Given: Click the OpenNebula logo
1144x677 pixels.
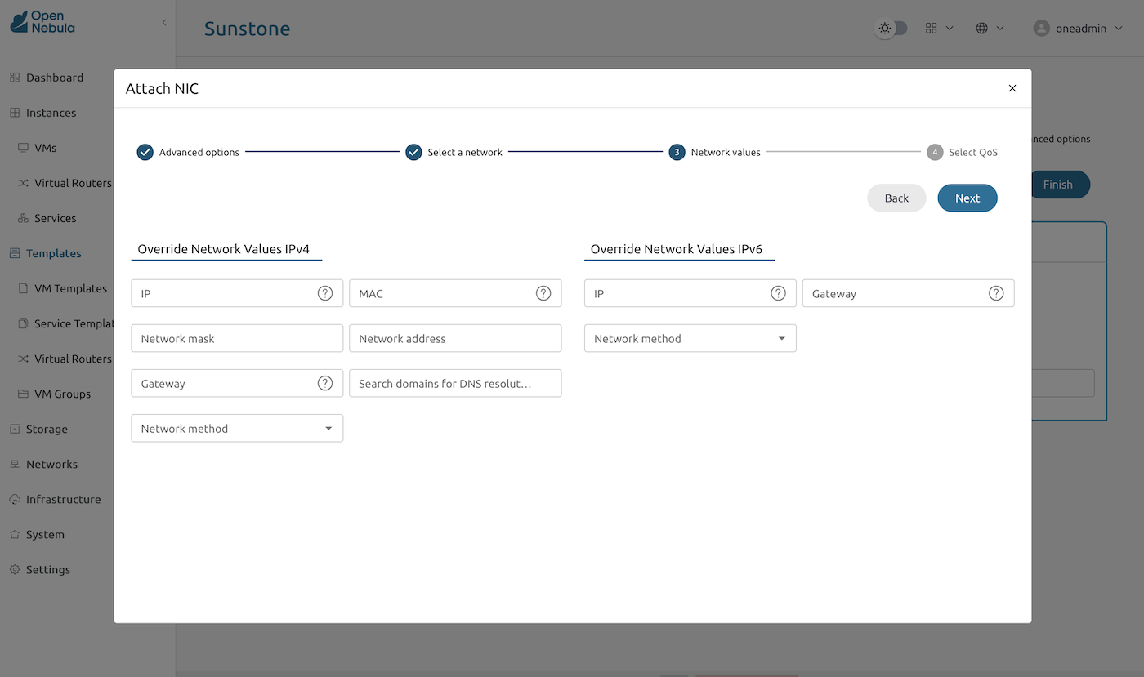Looking at the screenshot, I should click(x=41, y=22).
